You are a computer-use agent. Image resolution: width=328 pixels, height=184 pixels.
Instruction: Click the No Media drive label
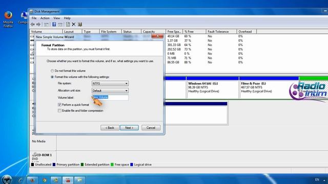[39, 141]
